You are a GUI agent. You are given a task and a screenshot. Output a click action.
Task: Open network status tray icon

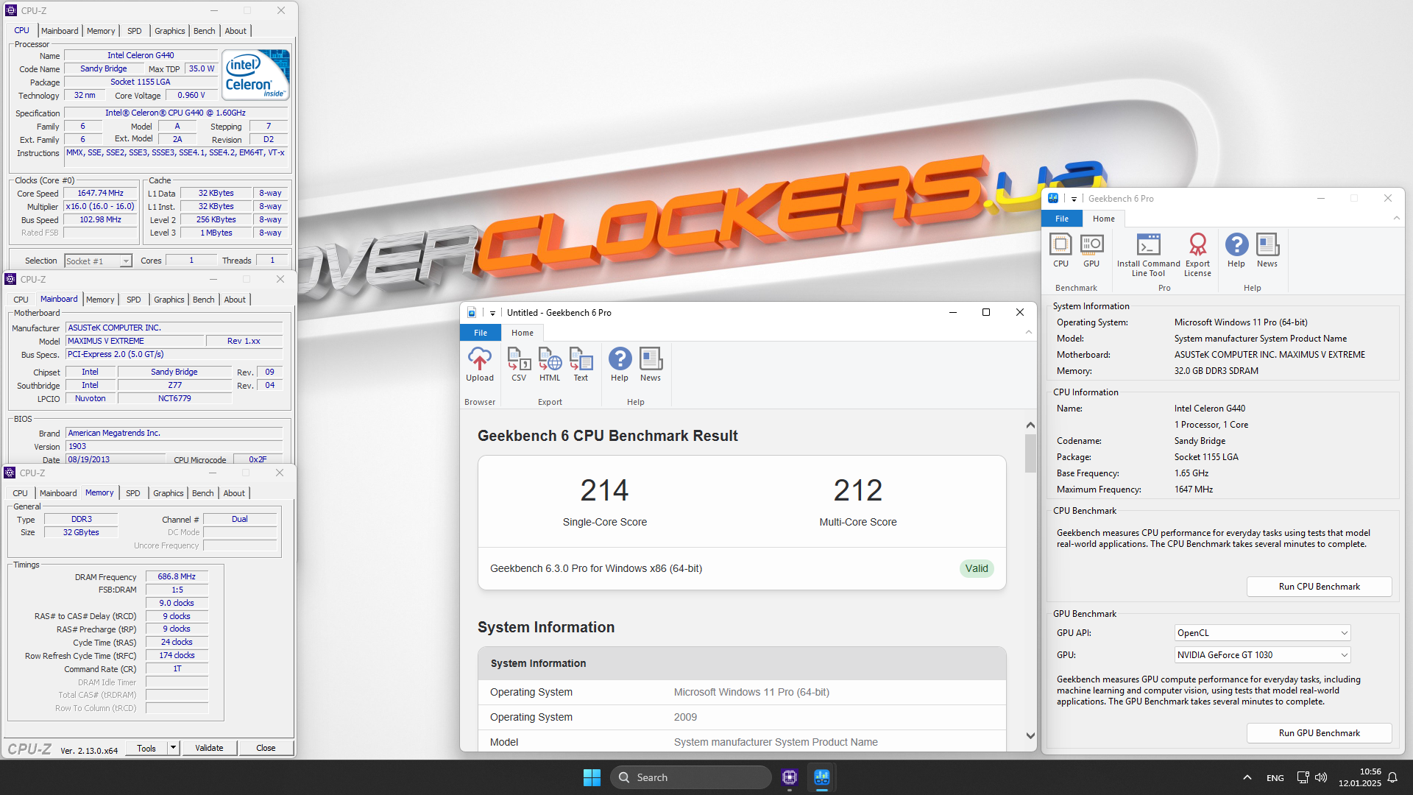point(1303,777)
